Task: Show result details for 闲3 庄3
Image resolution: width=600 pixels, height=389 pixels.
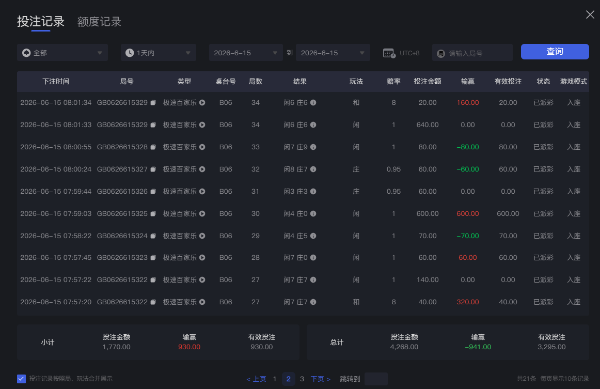Action: pos(313,192)
